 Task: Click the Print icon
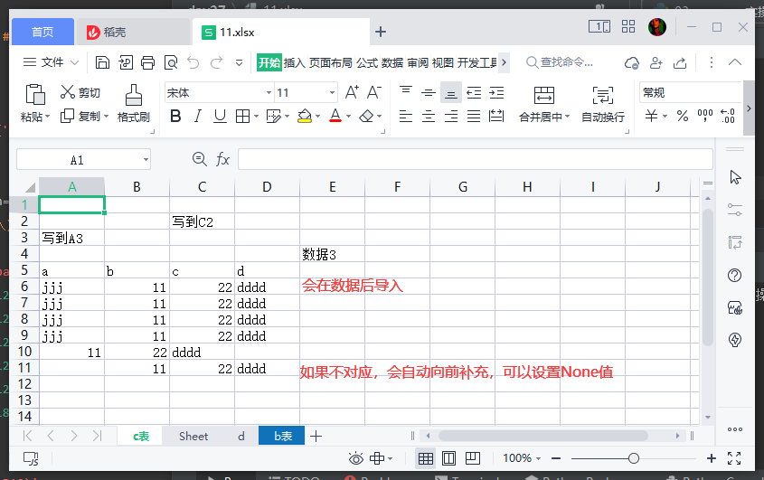pyautogui.click(x=147, y=62)
